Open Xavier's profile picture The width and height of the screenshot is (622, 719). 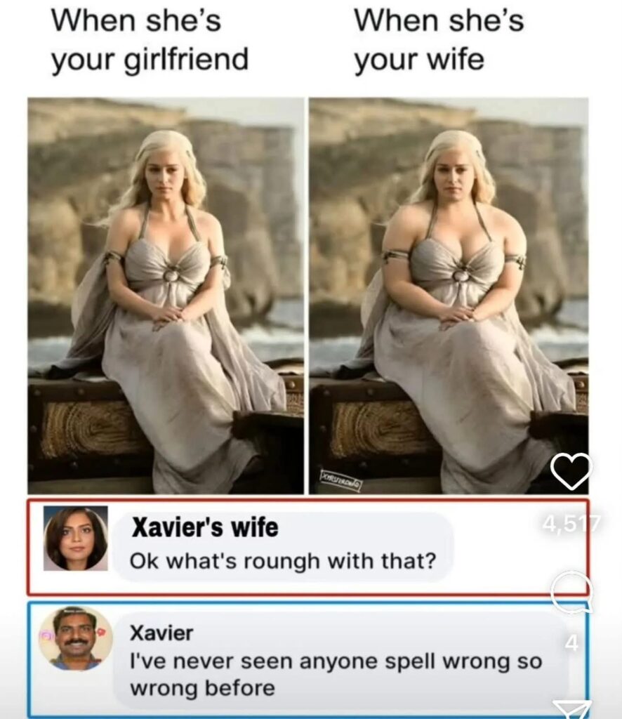pyautogui.click(x=76, y=638)
